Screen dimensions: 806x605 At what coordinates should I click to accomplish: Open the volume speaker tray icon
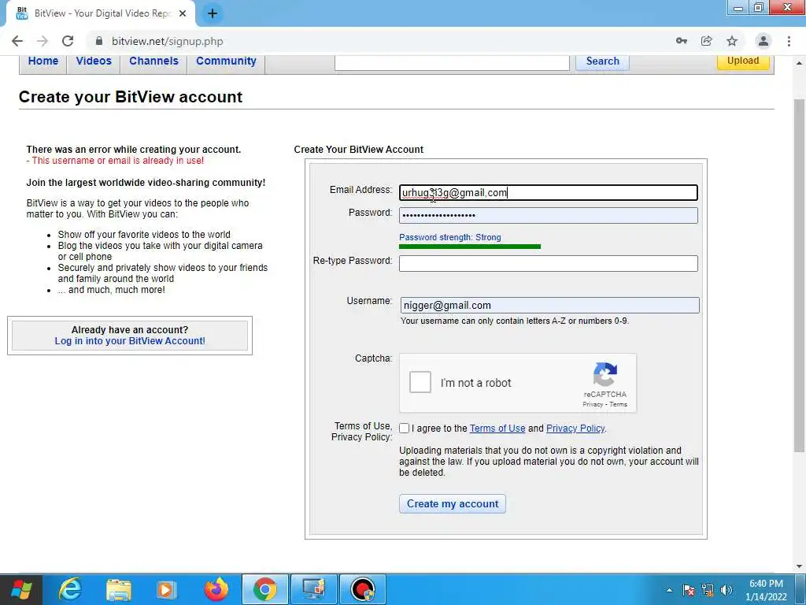click(x=727, y=590)
